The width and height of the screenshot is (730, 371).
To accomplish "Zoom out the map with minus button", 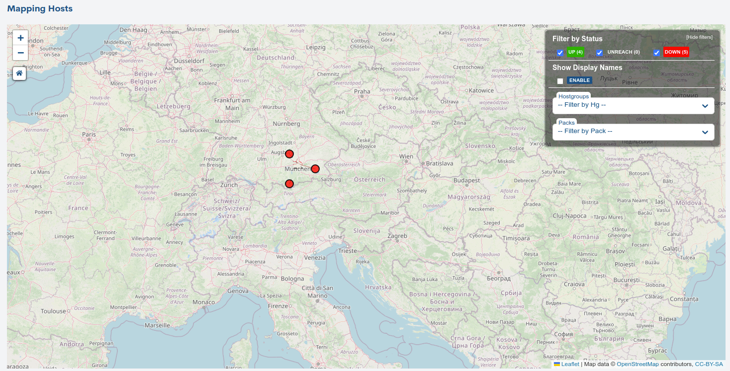I will (x=20, y=53).
